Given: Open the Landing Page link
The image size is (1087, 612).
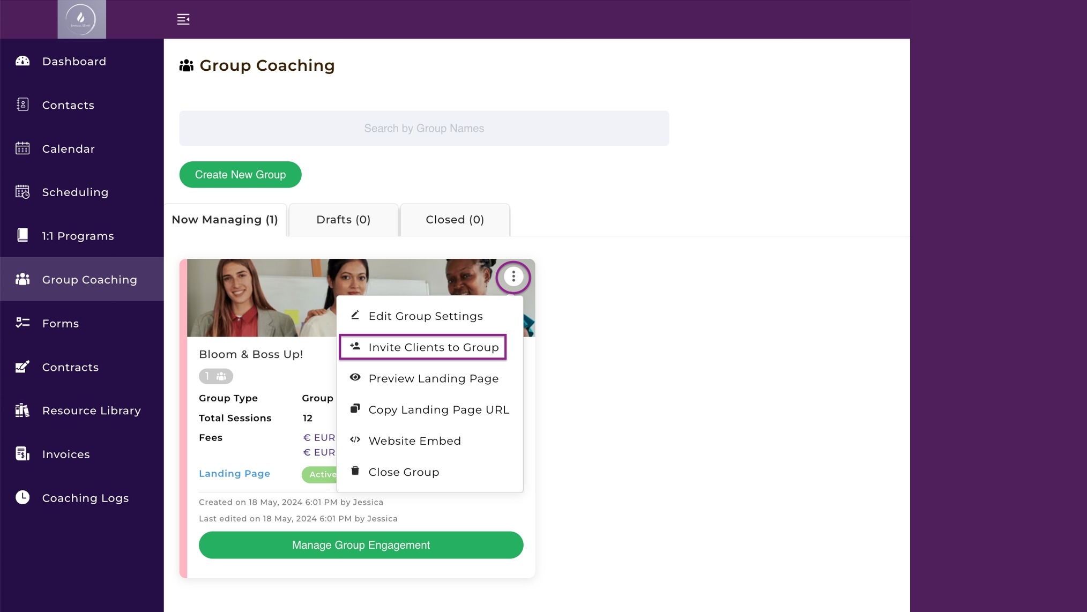Looking at the screenshot, I should point(234,474).
